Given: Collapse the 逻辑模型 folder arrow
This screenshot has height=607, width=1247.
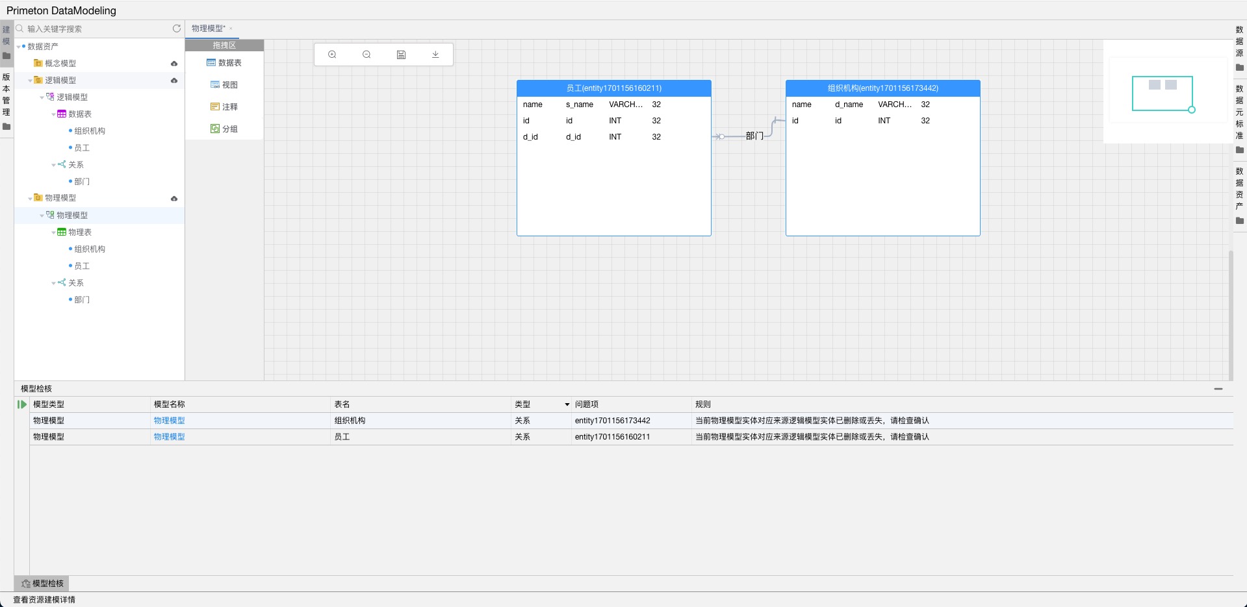Looking at the screenshot, I should pos(30,81).
